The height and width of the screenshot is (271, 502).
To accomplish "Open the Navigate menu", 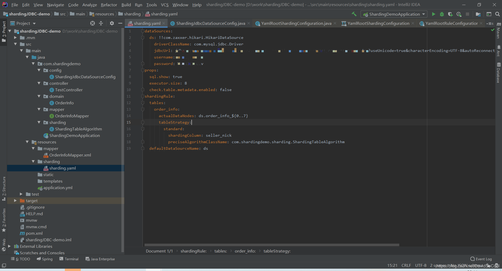I will [55, 5].
